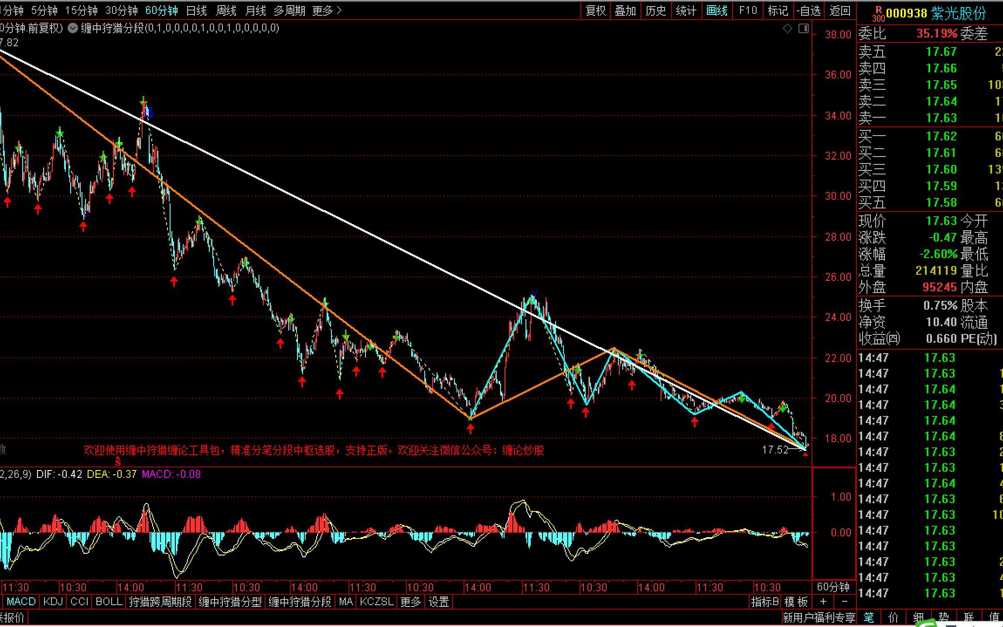The height and width of the screenshot is (627, 1003).
Task: Select the CCI indicator tab
Action: [79, 602]
